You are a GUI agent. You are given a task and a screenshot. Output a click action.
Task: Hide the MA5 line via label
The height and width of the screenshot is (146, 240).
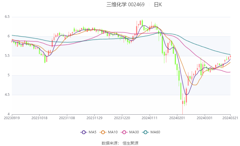coord(92,132)
